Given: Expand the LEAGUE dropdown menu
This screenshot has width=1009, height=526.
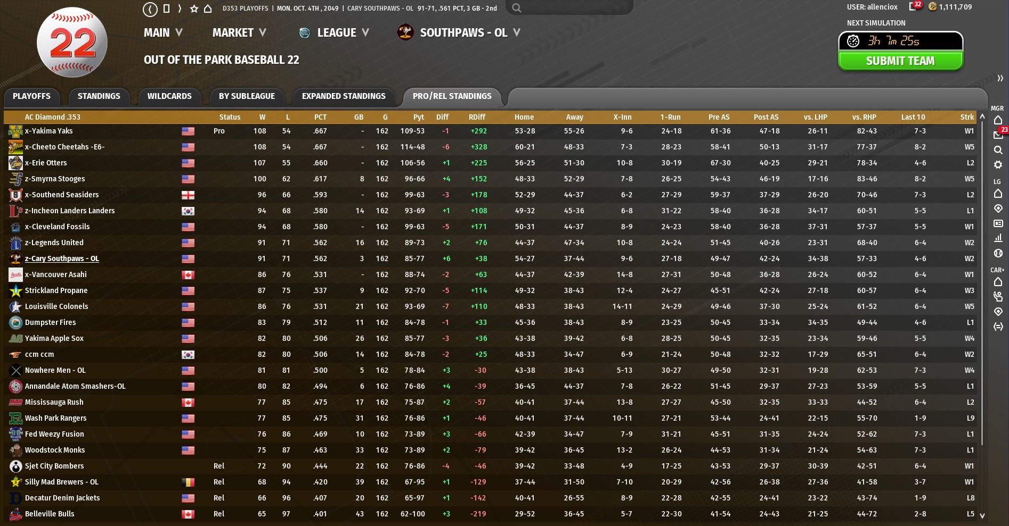Looking at the screenshot, I should 343,32.
